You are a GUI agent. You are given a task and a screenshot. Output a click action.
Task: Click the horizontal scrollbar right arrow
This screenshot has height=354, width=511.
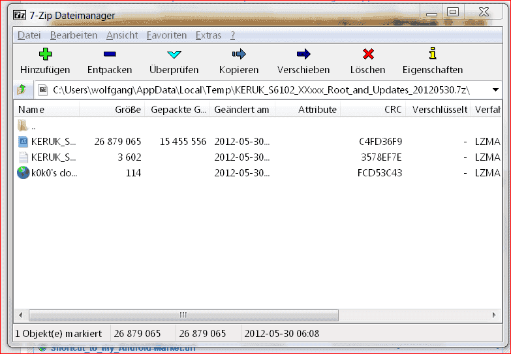(495, 315)
